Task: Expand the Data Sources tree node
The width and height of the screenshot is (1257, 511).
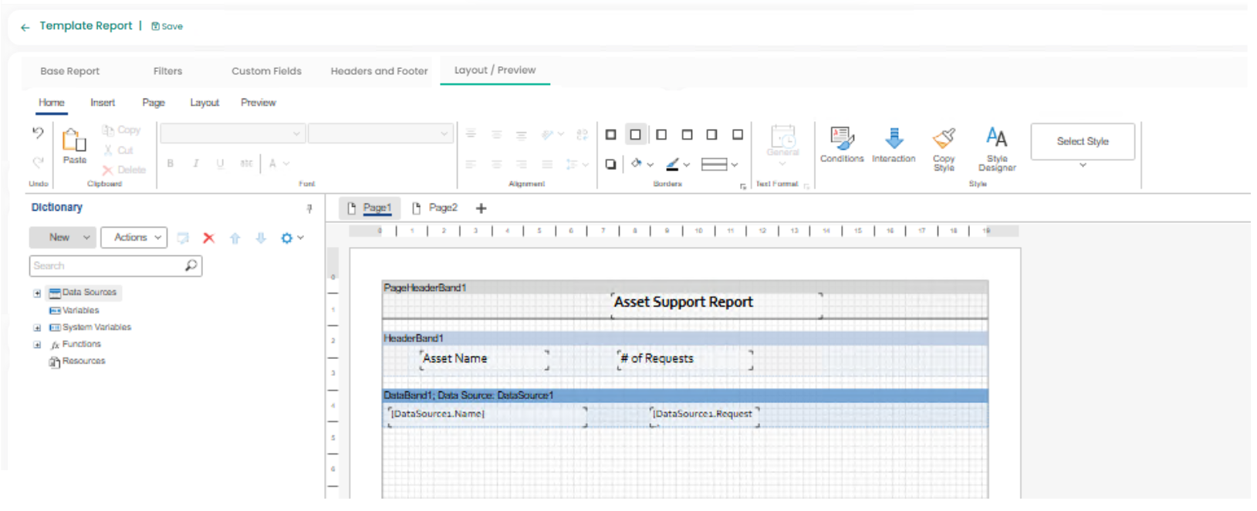Action: [37, 293]
